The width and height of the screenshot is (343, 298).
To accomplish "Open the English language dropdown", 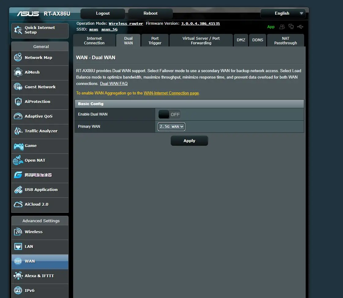I will (283, 13).
